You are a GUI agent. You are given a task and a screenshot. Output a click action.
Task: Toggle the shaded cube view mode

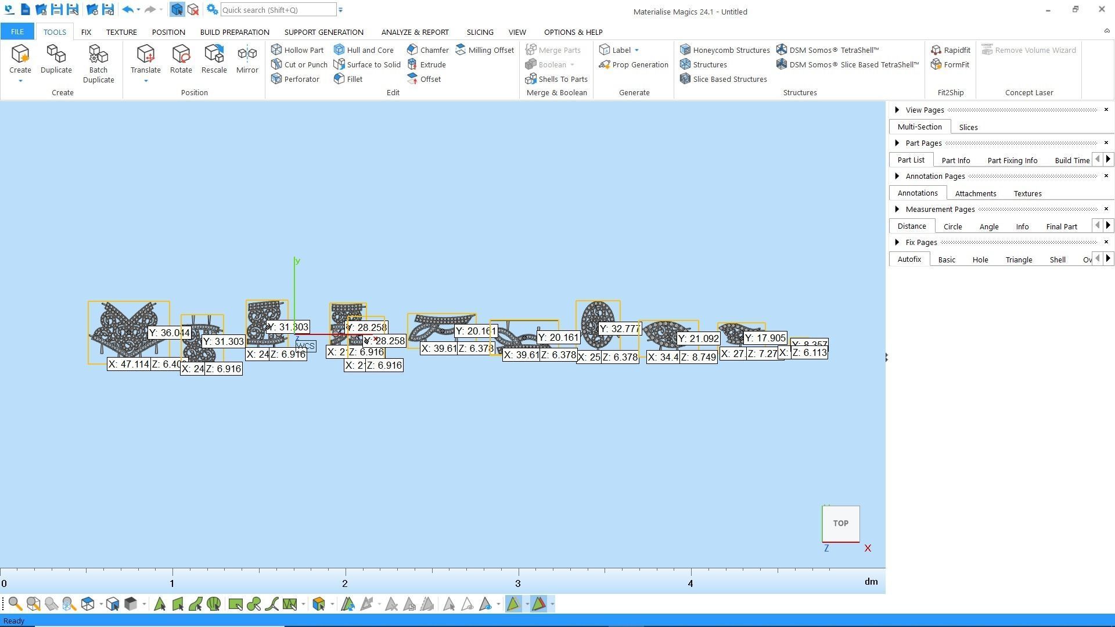pyautogui.click(x=131, y=604)
